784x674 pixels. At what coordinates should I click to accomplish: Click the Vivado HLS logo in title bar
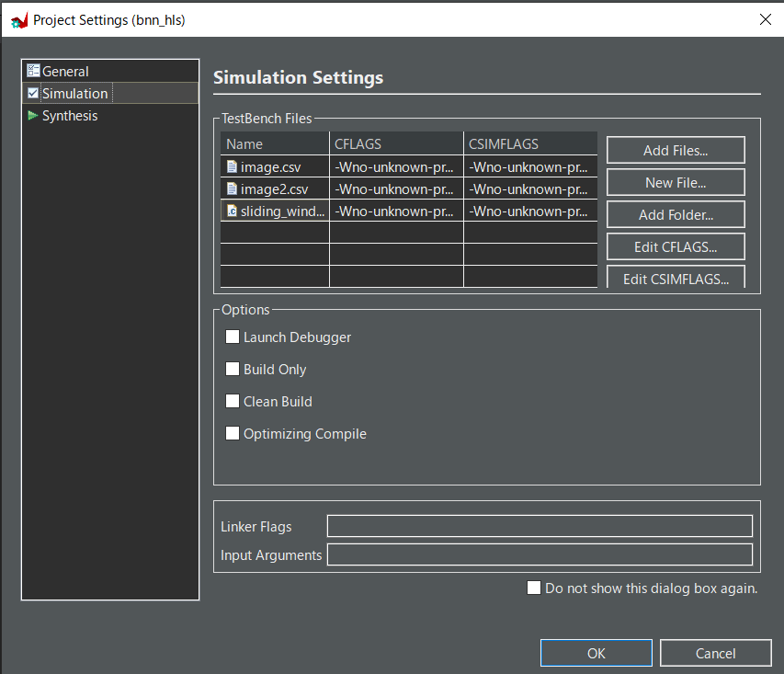(19, 19)
